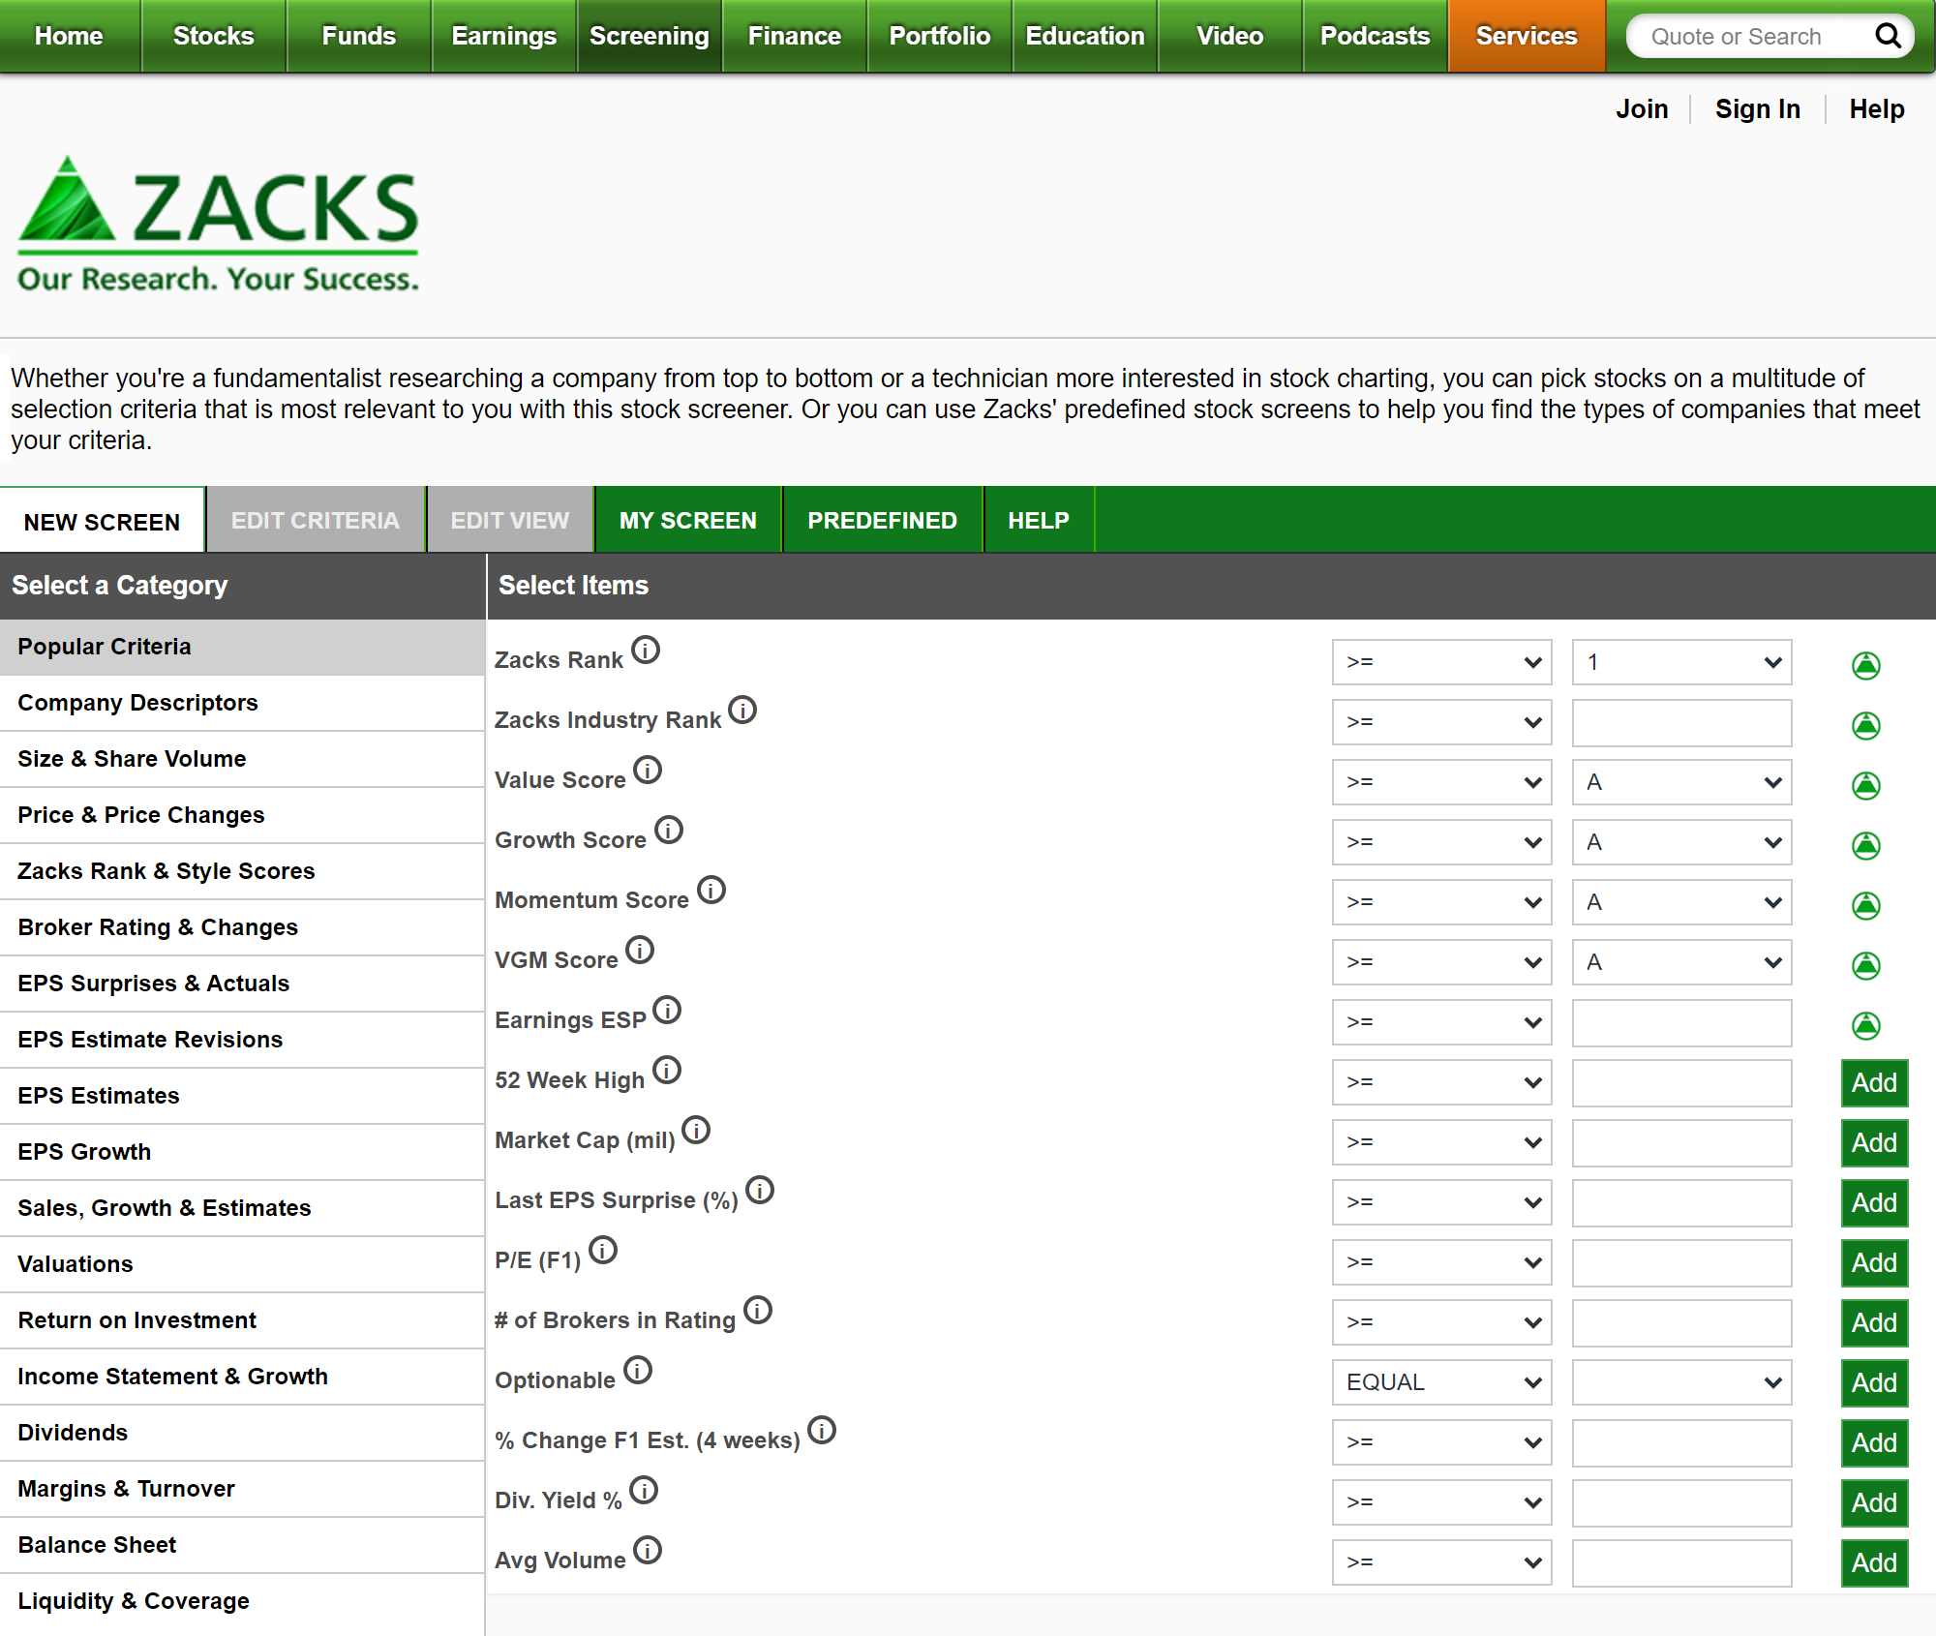Click the EDIT CRITERIA tab
The width and height of the screenshot is (1936, 1636).
315,520
